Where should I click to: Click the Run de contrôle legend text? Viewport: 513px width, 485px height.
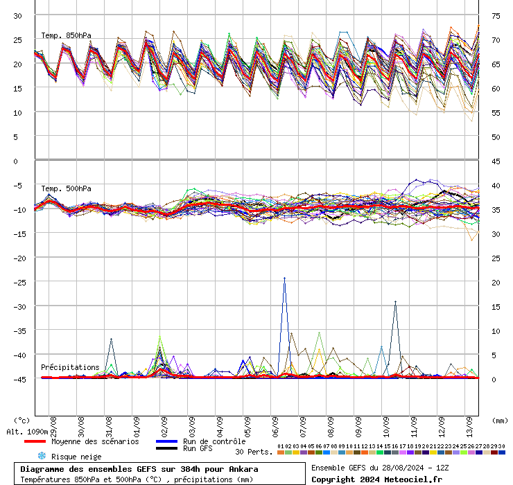click(x=214, y=441)
